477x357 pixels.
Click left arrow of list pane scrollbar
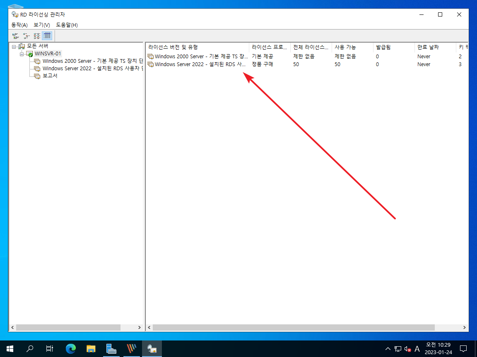click(149, 328)
